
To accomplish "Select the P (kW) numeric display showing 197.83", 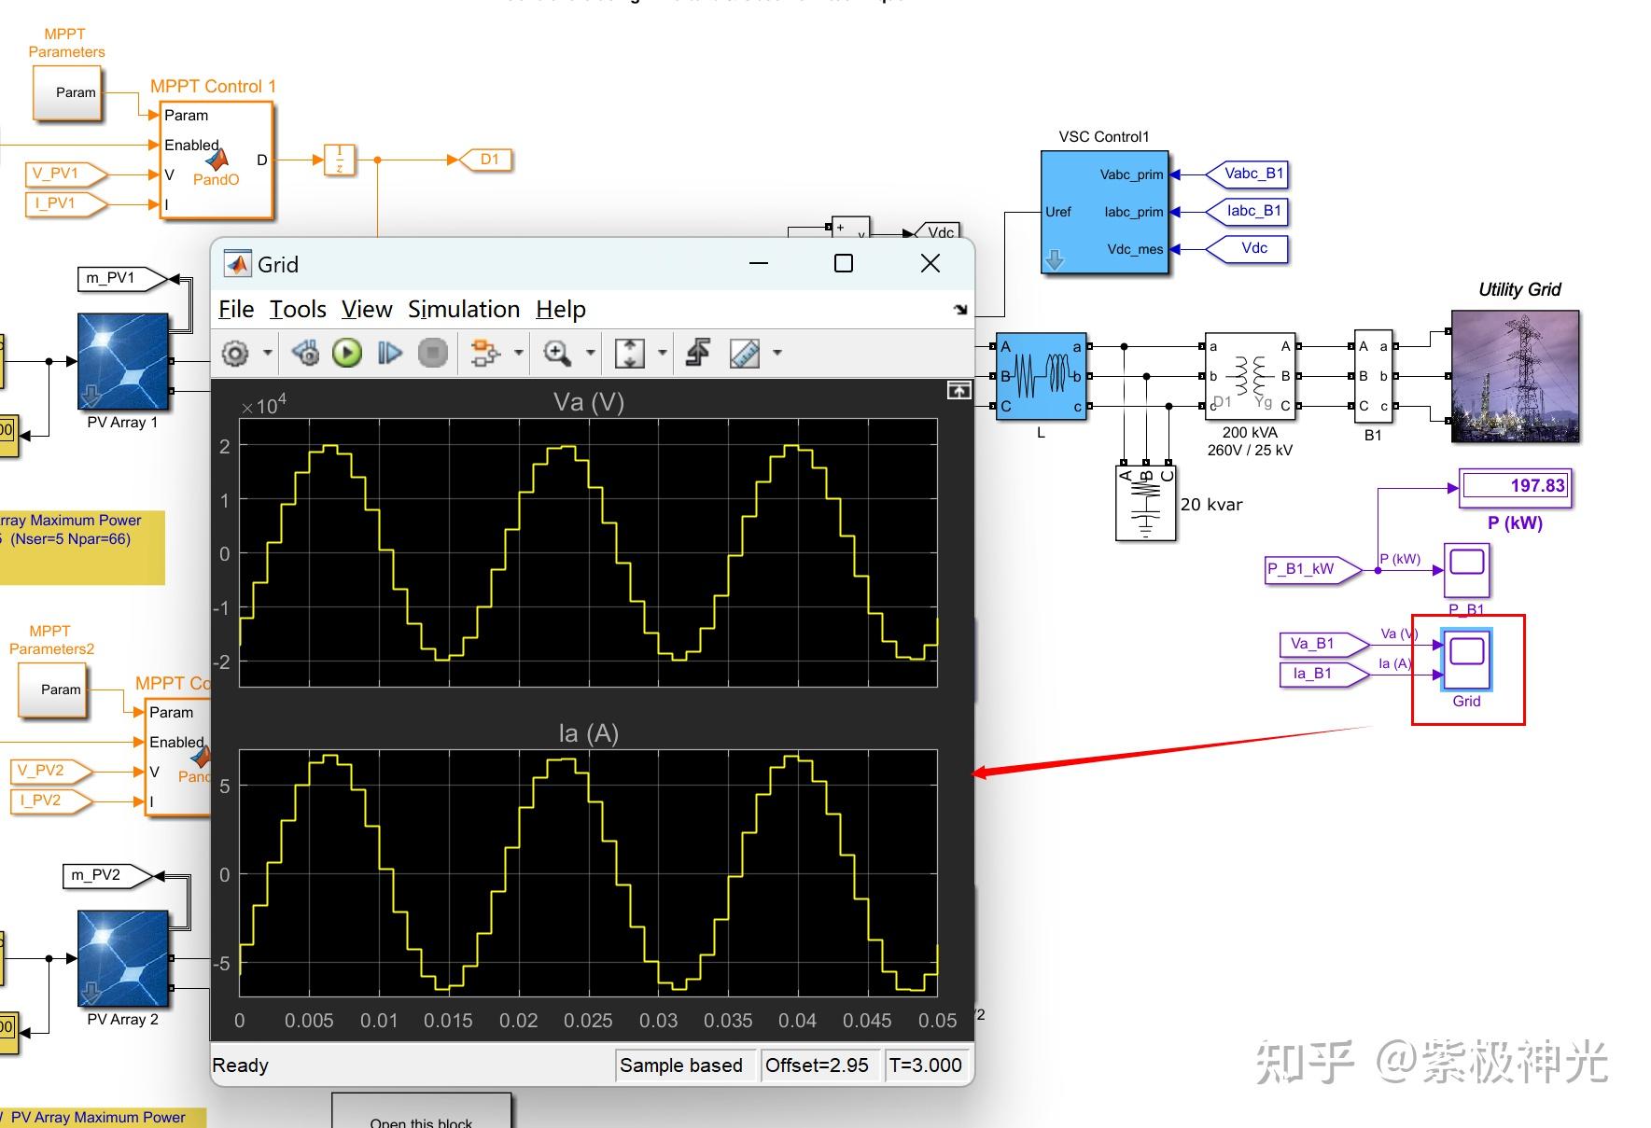I will tap(1514, 486).
